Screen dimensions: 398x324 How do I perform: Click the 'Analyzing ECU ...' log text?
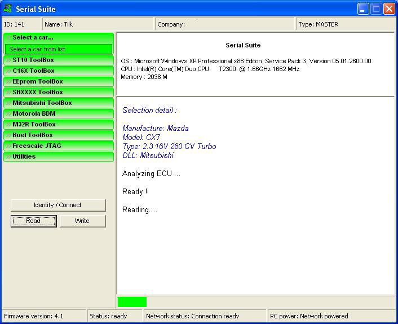[151, 174]
